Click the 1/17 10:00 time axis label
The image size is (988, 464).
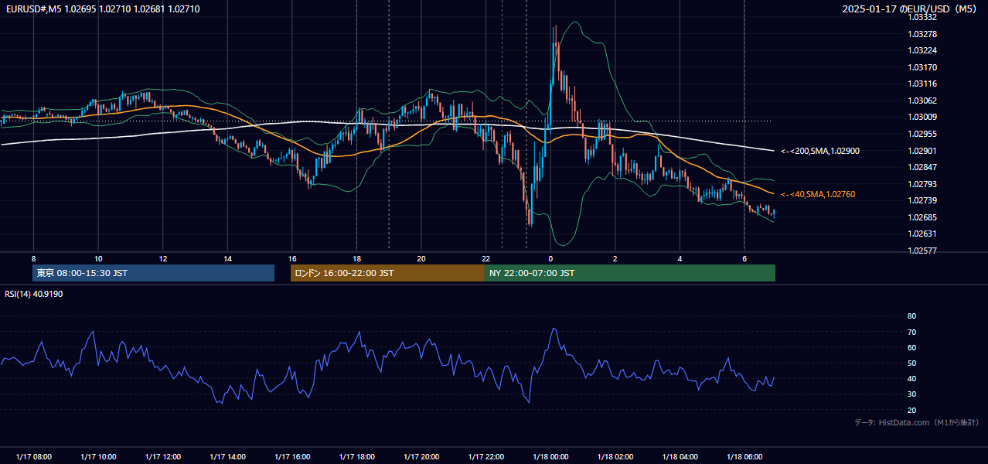98,457
